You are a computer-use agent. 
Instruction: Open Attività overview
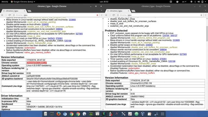pos(5,2)
